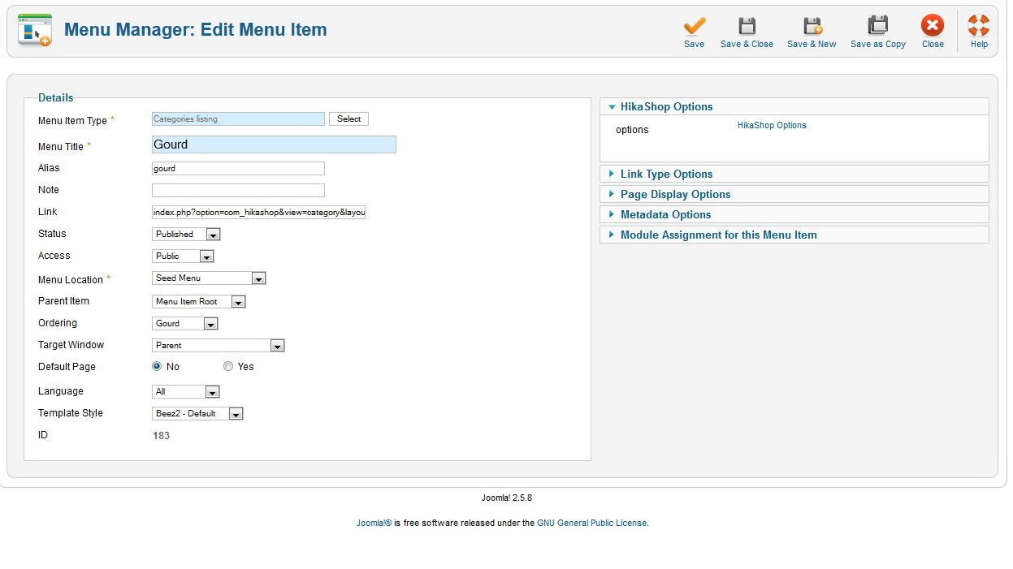Image resolution: width=1013 pixels, height=569 pixels.
Task: Click the ID value 183
Action: pyautogui.click(x=161, y=435)
